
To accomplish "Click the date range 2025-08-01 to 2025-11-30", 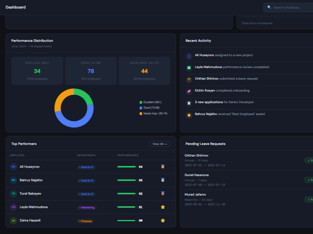I will click(x=205, y=204).
